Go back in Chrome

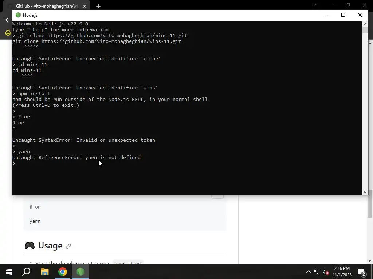[8, 20]
